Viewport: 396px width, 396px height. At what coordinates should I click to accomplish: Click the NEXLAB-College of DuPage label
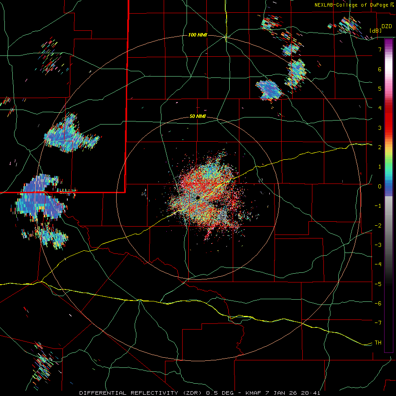click(351, 5)
